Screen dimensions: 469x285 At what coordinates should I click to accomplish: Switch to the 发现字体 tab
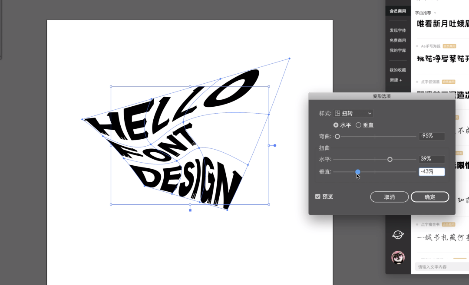coord(398,30)
